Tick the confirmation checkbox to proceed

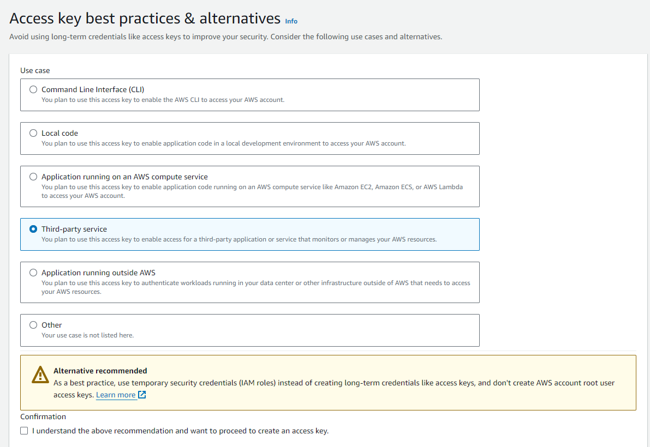[24, 431]
